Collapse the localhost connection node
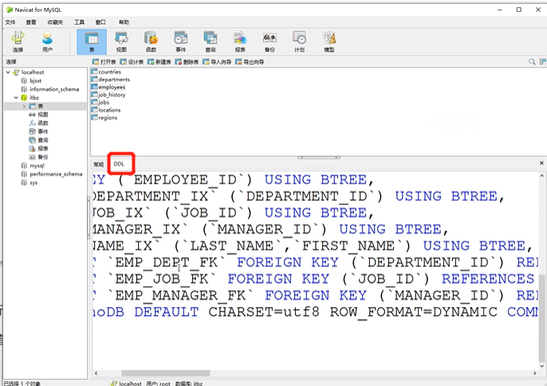Screen dimensions: 547x386 coord(8,73)
